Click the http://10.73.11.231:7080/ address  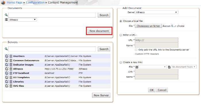(59, 69)
